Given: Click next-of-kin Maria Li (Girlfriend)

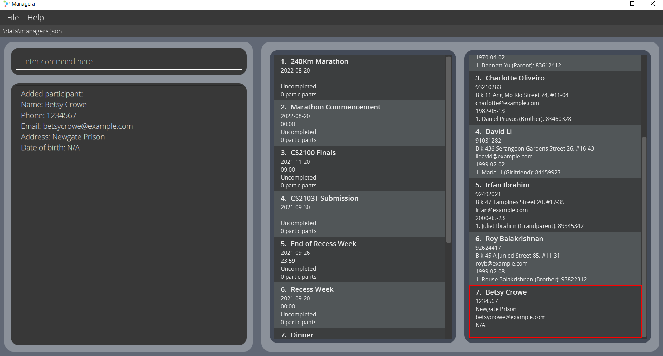Looking at the screenshot, I should pyautogui.click(x=518, y=172).
